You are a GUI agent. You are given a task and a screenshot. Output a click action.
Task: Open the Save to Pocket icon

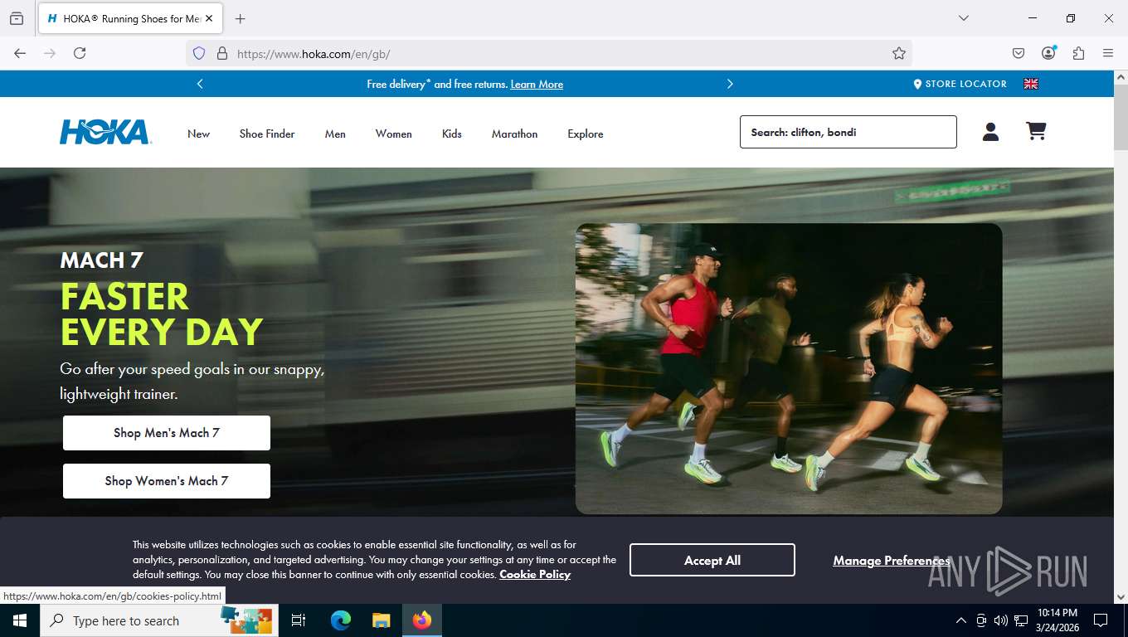pyautogui.click(x=1019, y=53)
